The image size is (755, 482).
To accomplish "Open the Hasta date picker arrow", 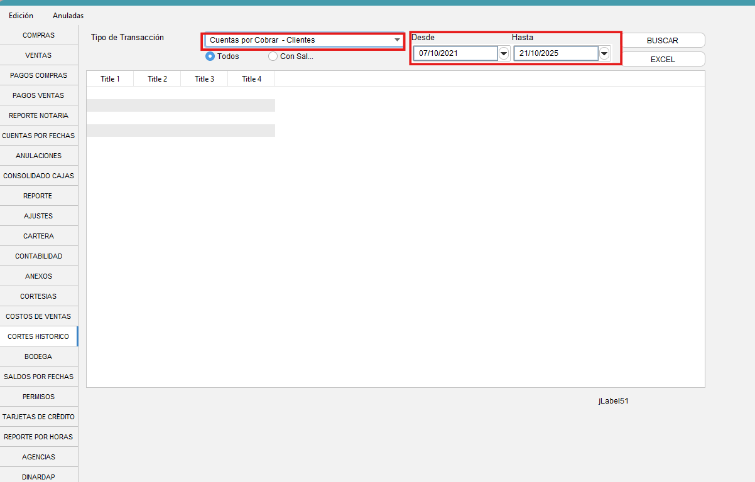I will point(604,53).
